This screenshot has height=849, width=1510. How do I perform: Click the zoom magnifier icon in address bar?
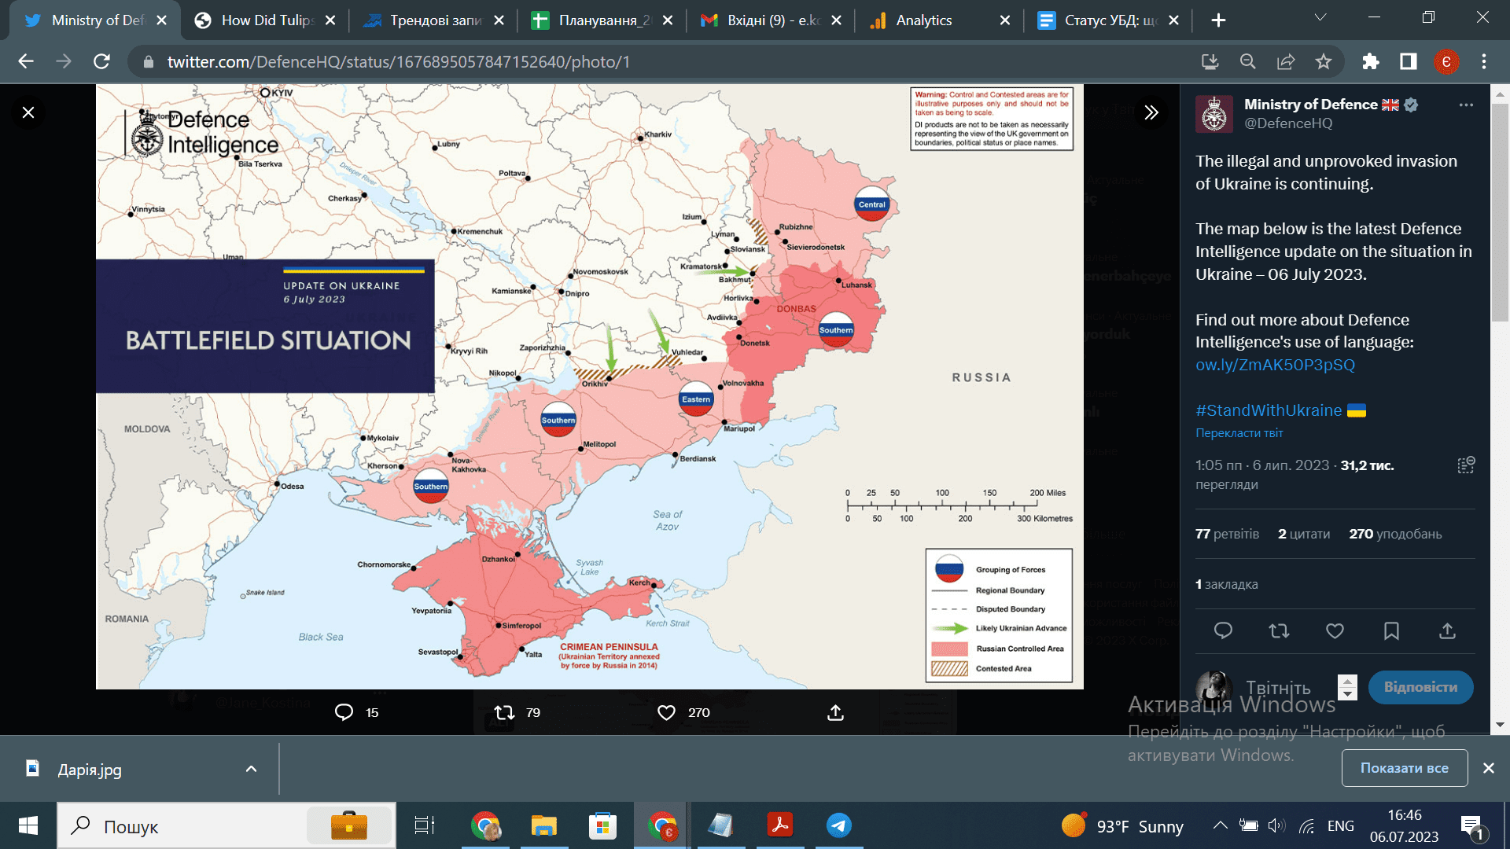[1247, 61]
